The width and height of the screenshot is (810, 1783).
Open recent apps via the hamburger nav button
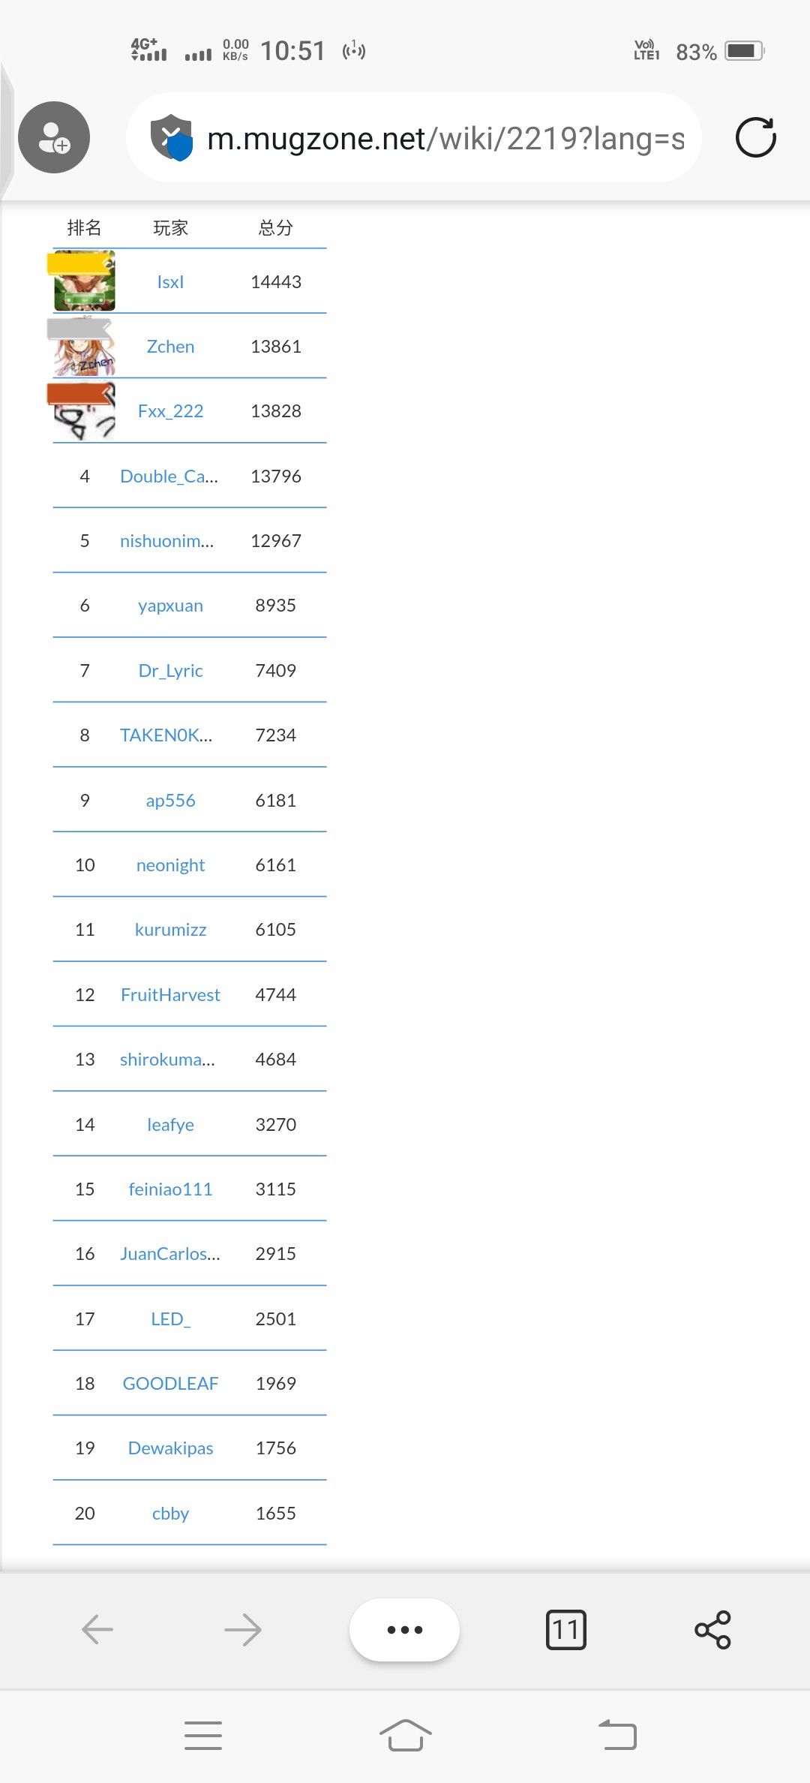[203, 1735]
